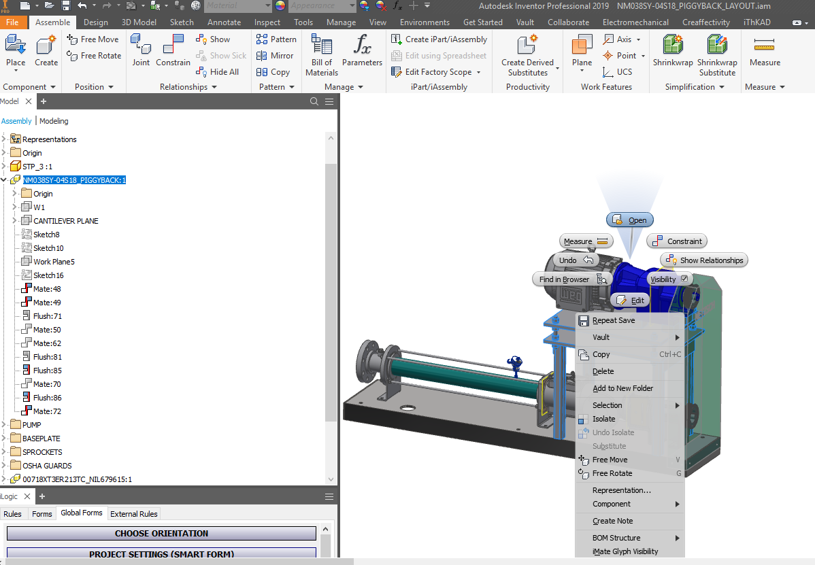Click the UCS tool
The width and height of the screenshot is (815, 565).
[618, 71]
